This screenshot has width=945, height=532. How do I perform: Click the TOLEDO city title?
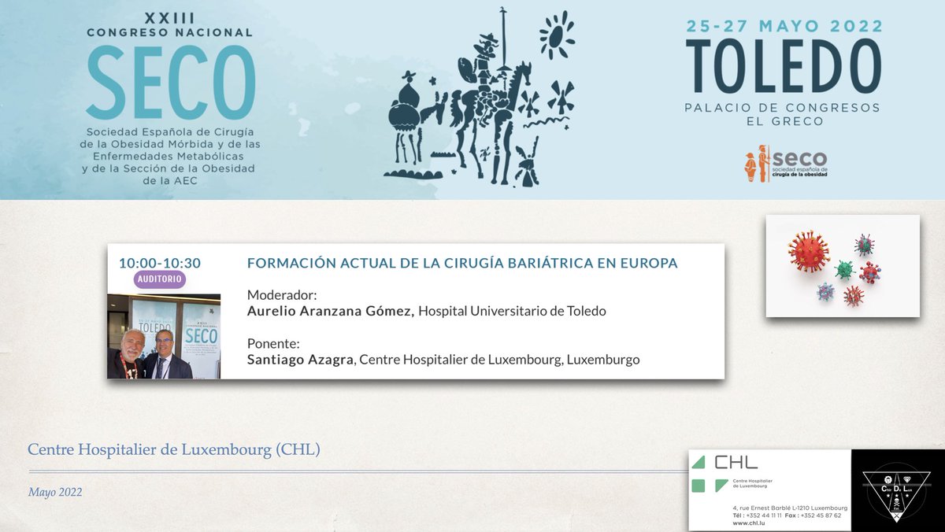point(784,66)
